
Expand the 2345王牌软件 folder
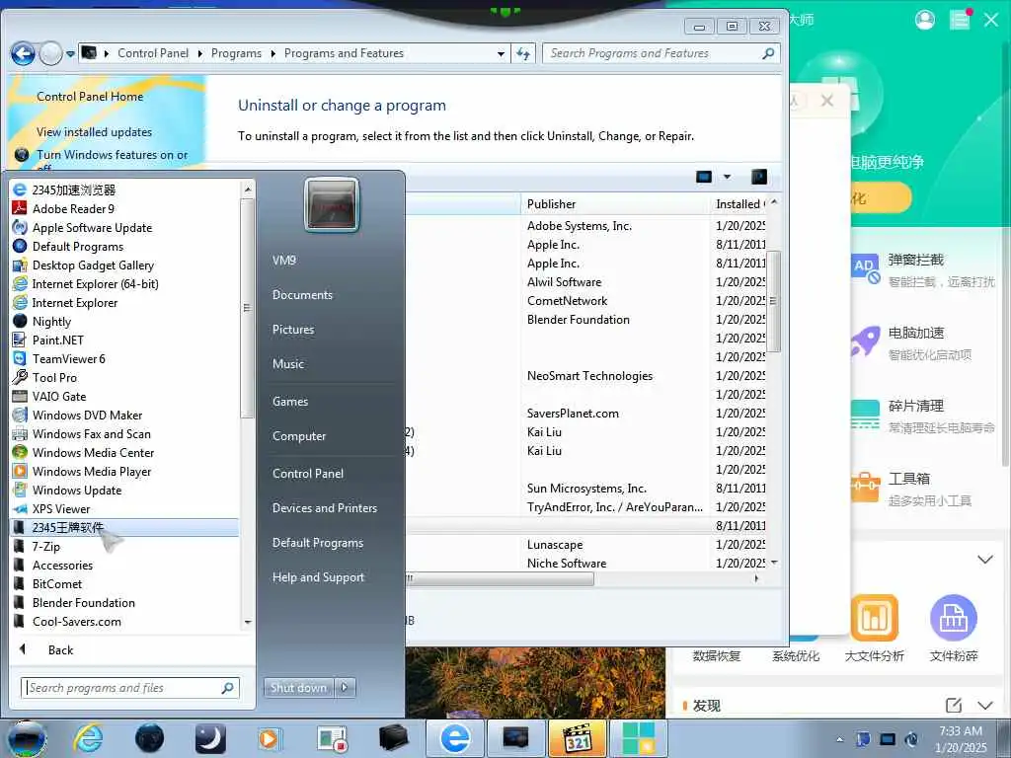click(x=68, y=527)
